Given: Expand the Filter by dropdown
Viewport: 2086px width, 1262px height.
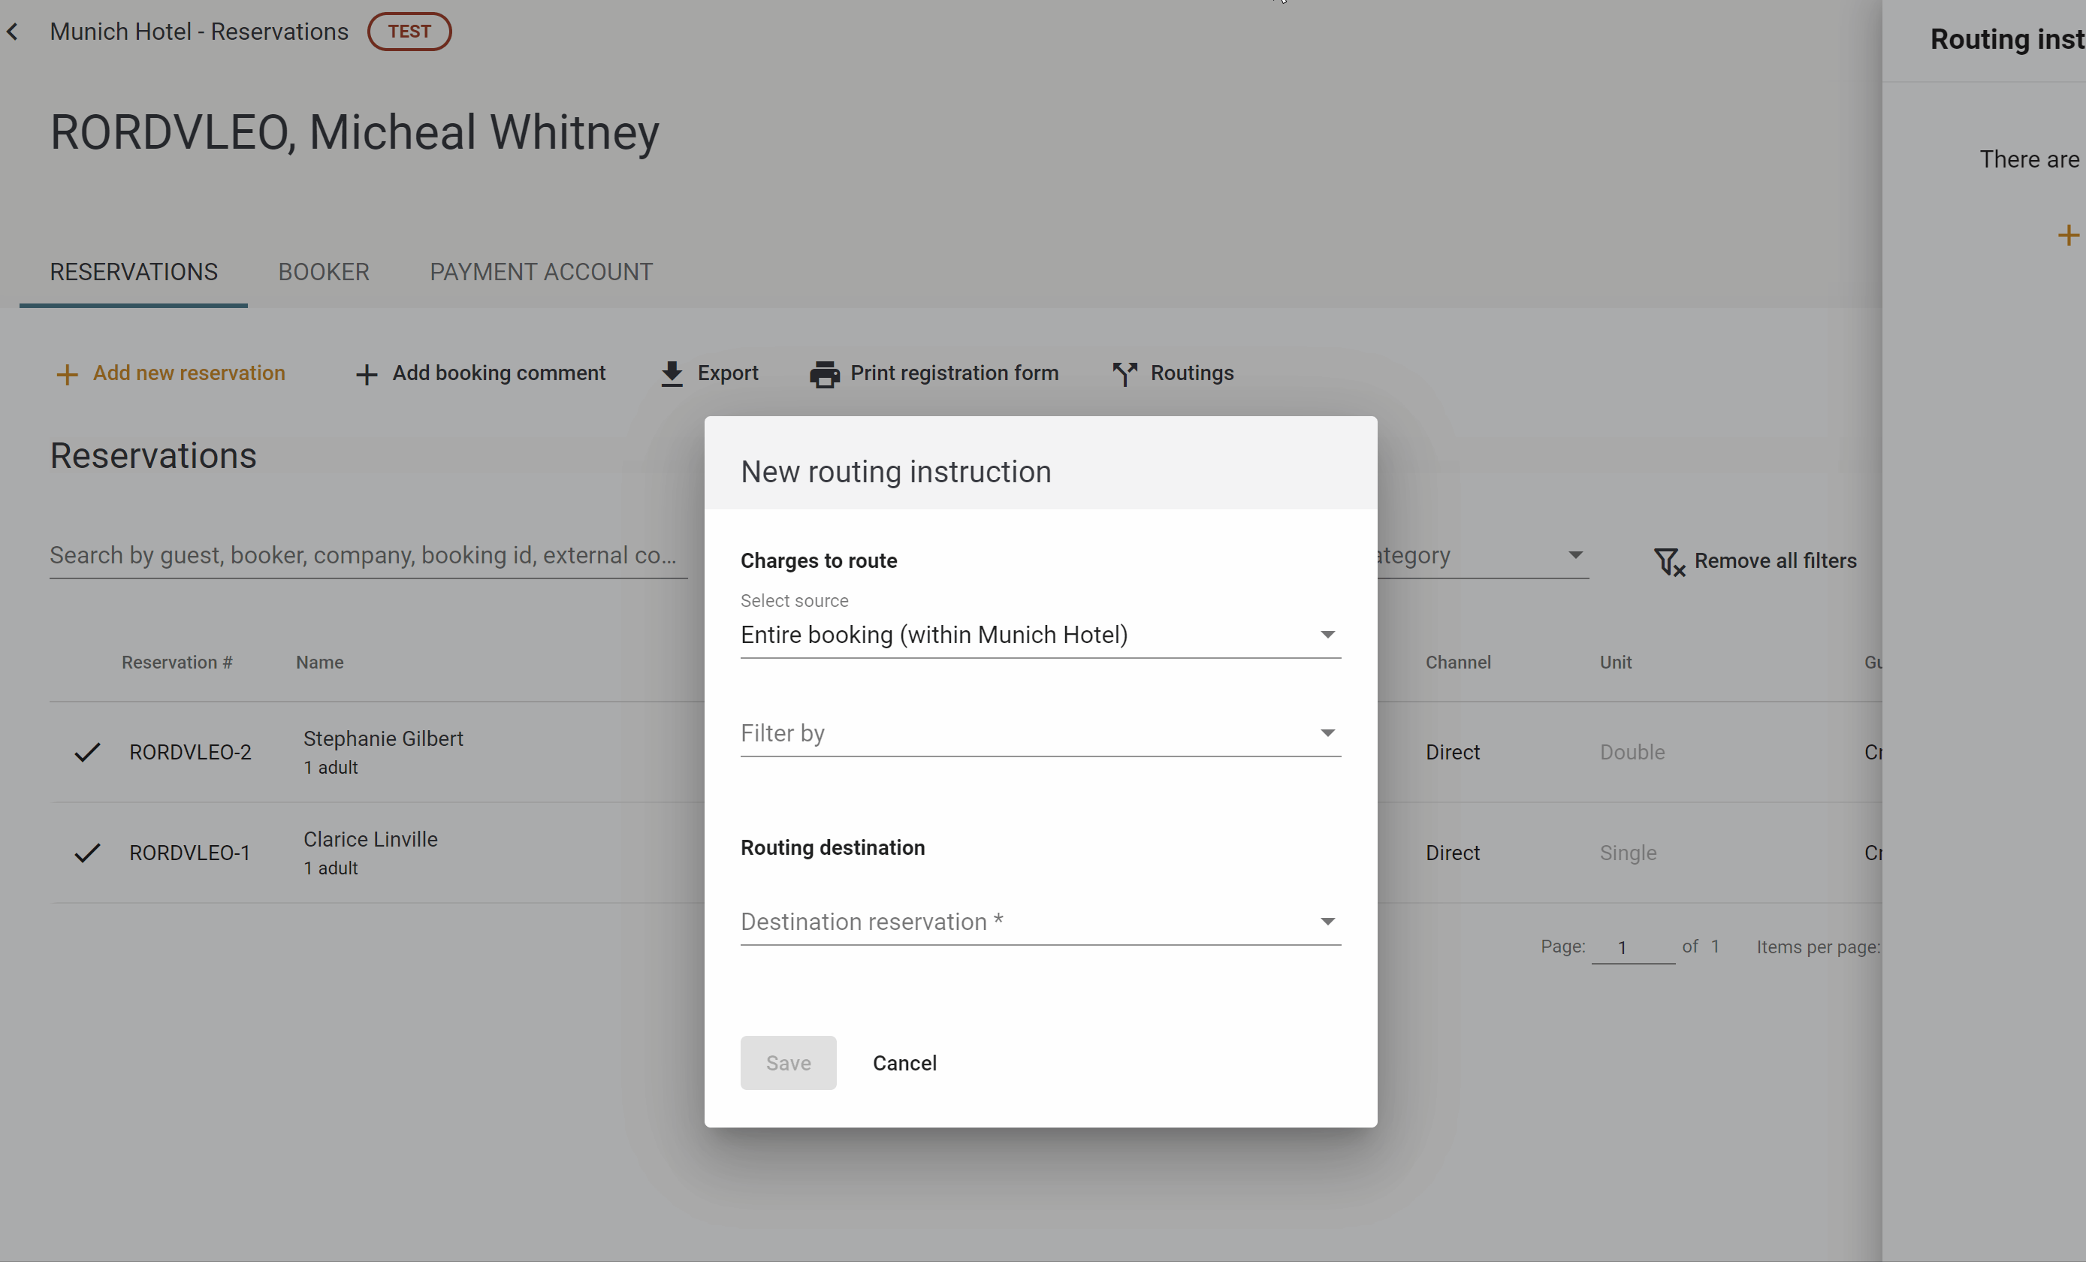Looking at the screenshot, I should pos(1040,733).
